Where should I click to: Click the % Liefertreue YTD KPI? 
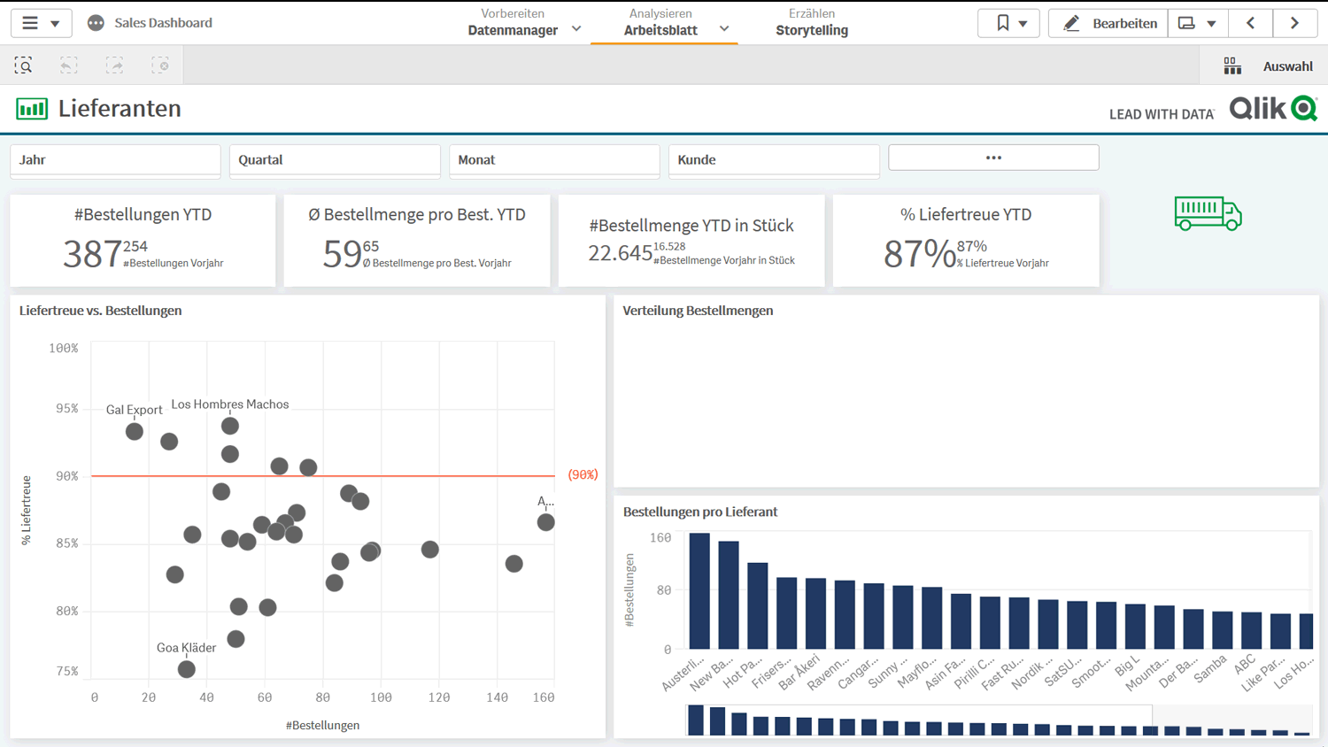click(966, 240)
